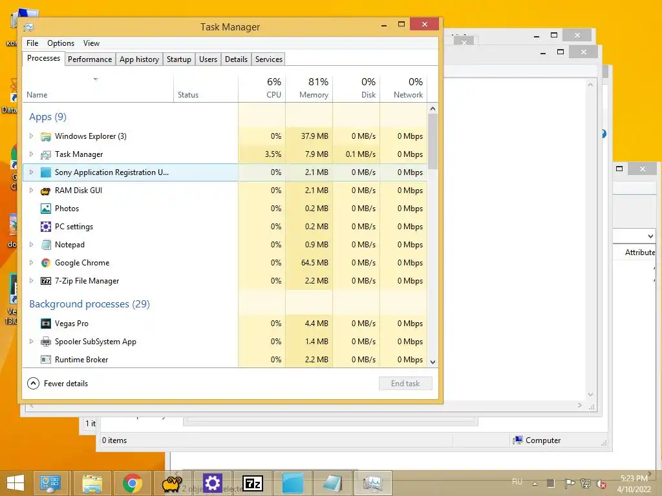Expand the Spooler SubSystem App row
Screen dimensions: 662x496
[31, 341]
